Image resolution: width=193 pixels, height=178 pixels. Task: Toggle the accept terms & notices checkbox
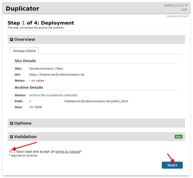[11, 151]
